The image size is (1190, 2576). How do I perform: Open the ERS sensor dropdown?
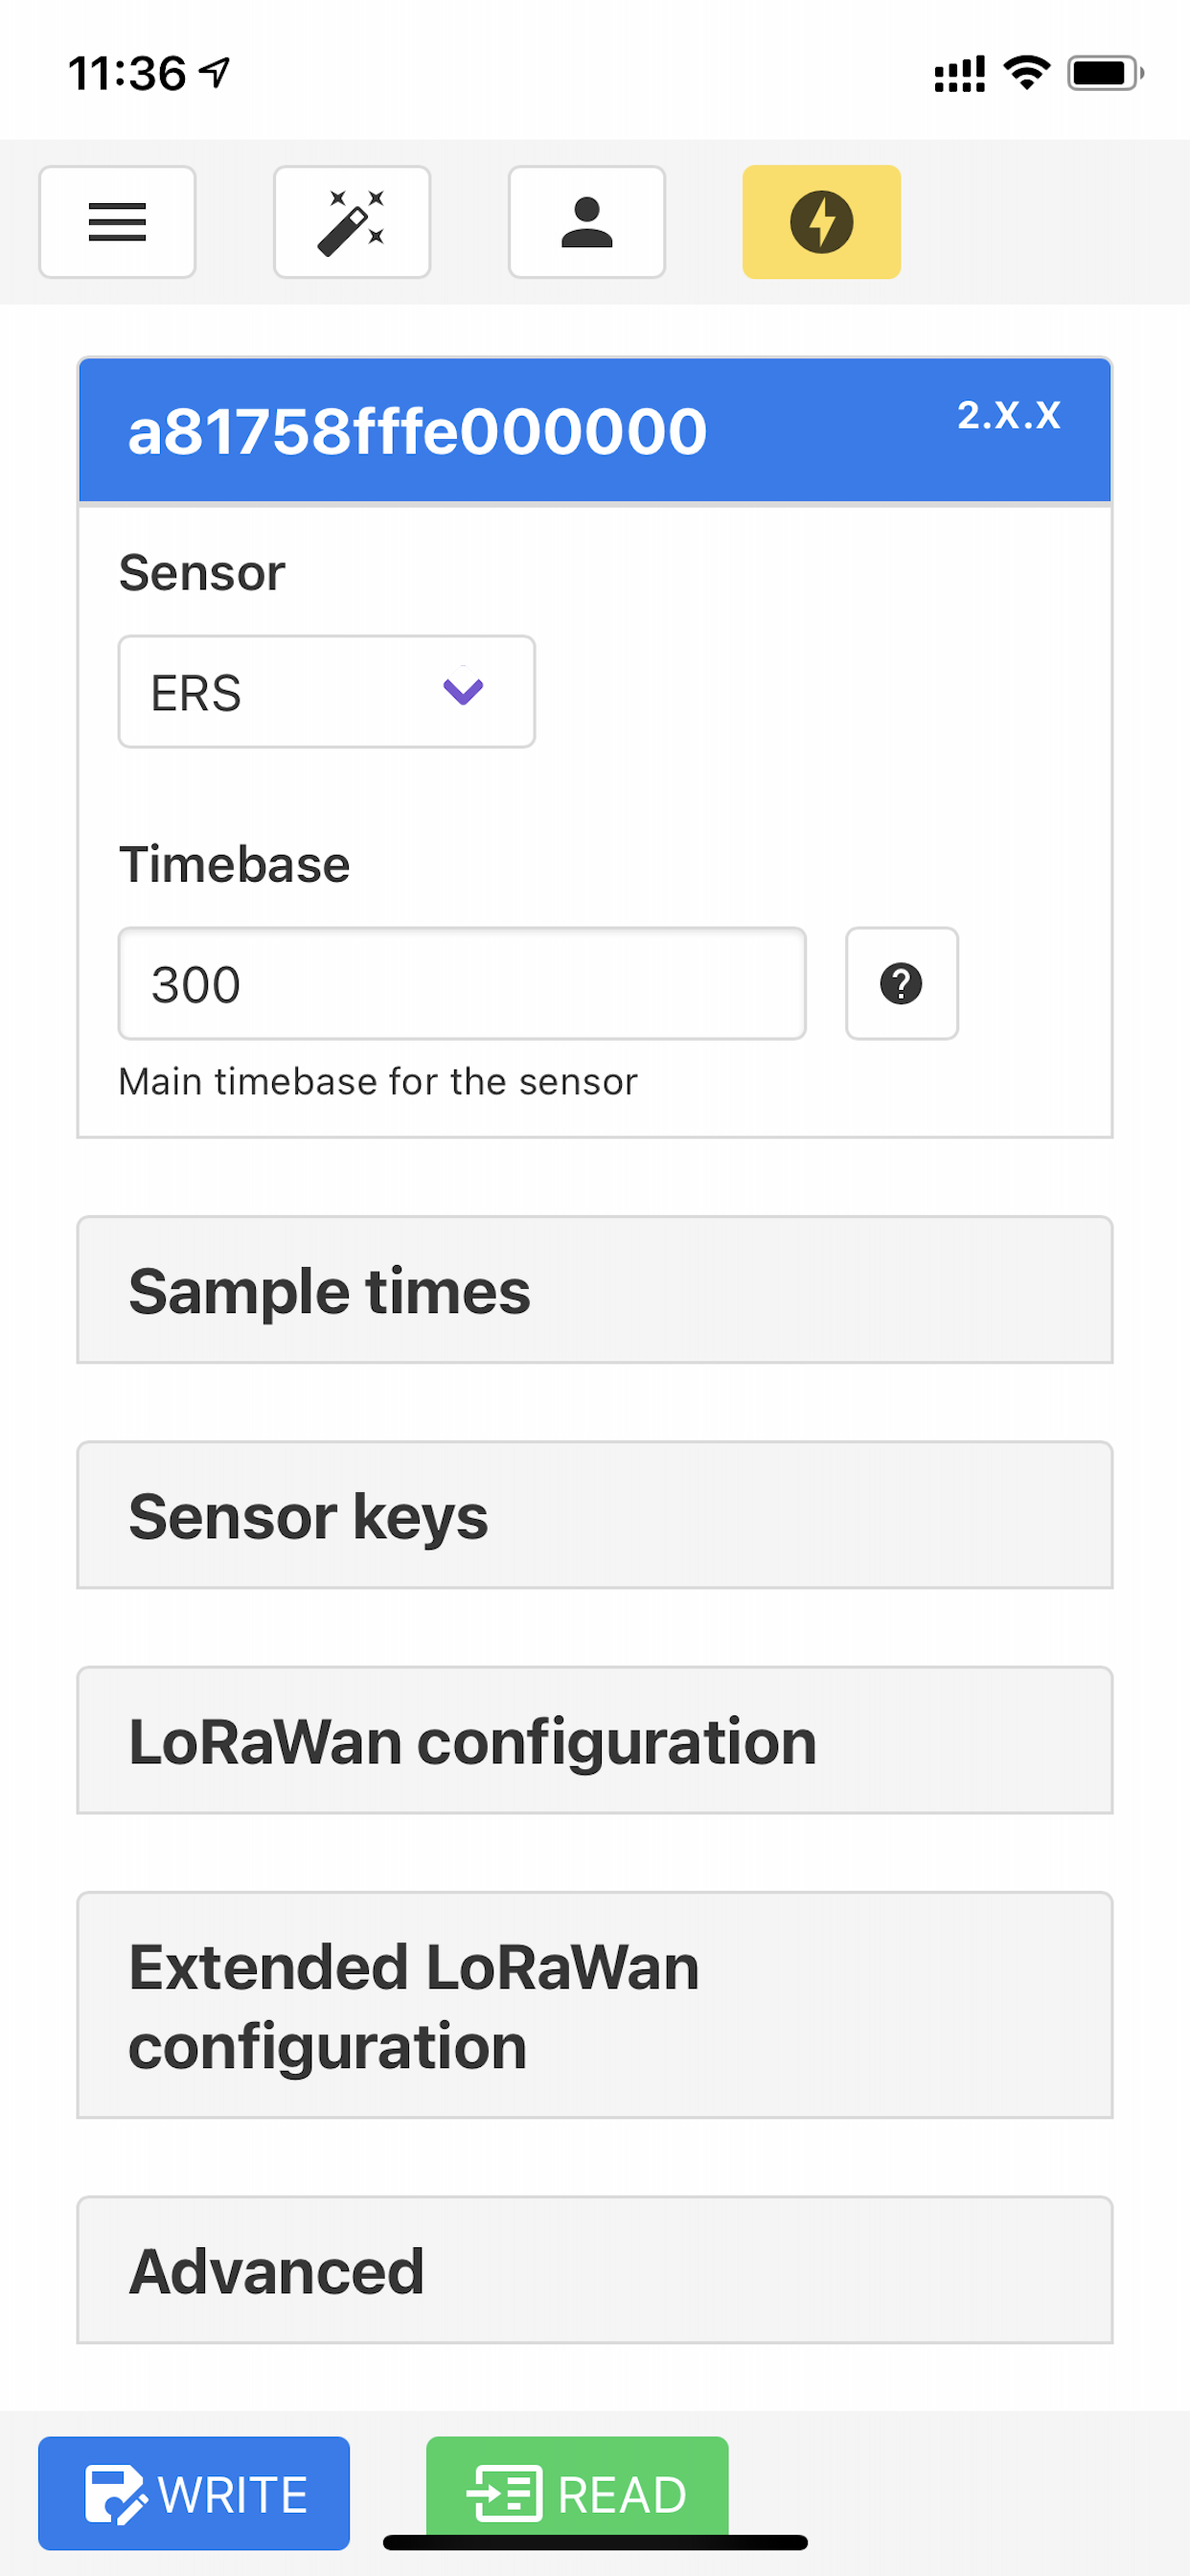click(x=327, y=692)
